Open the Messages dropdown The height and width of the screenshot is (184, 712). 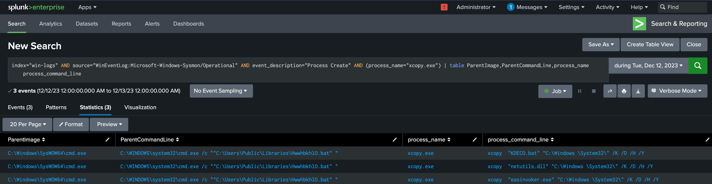[532, 7]
